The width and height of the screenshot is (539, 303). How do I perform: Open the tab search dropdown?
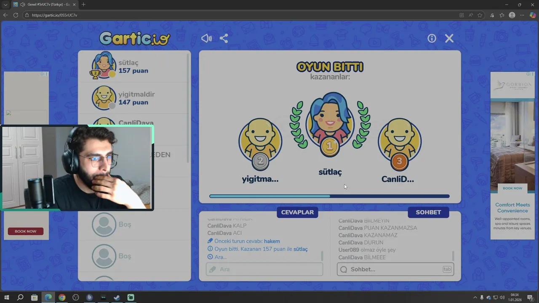click(5, 5)
